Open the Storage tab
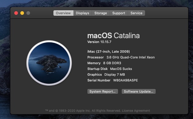This screenshot has height=119, width=193. tap(101, 13)
